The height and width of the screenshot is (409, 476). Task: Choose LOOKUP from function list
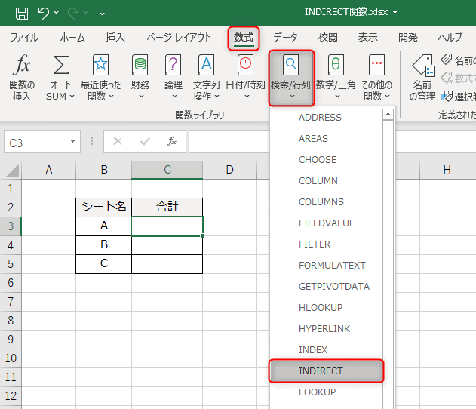click(x=327, y=392)
